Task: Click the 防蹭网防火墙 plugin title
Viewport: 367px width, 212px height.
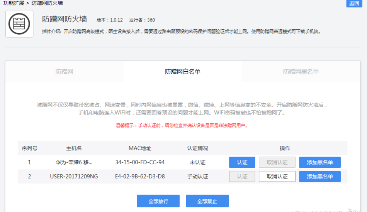Action: coord(65,19)
